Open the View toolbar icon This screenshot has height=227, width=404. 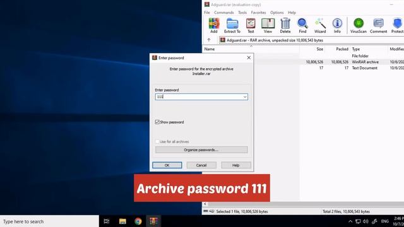268,25
